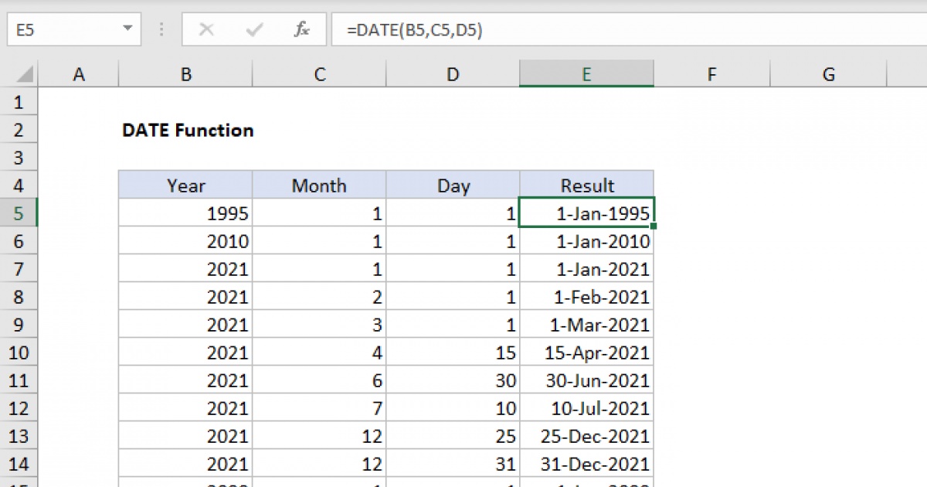The height and width of the screenshot is (487, 927).
Task: Click the Year header cell
Action: pos(185,186)
